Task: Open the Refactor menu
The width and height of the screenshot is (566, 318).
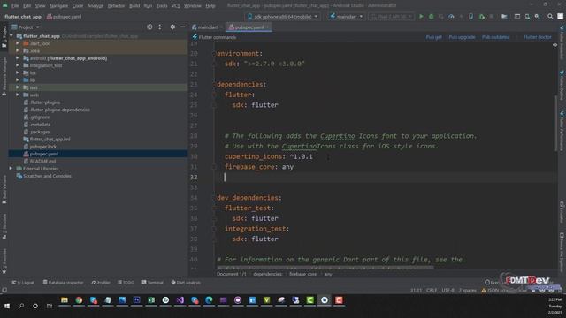Action: (116, 6)
